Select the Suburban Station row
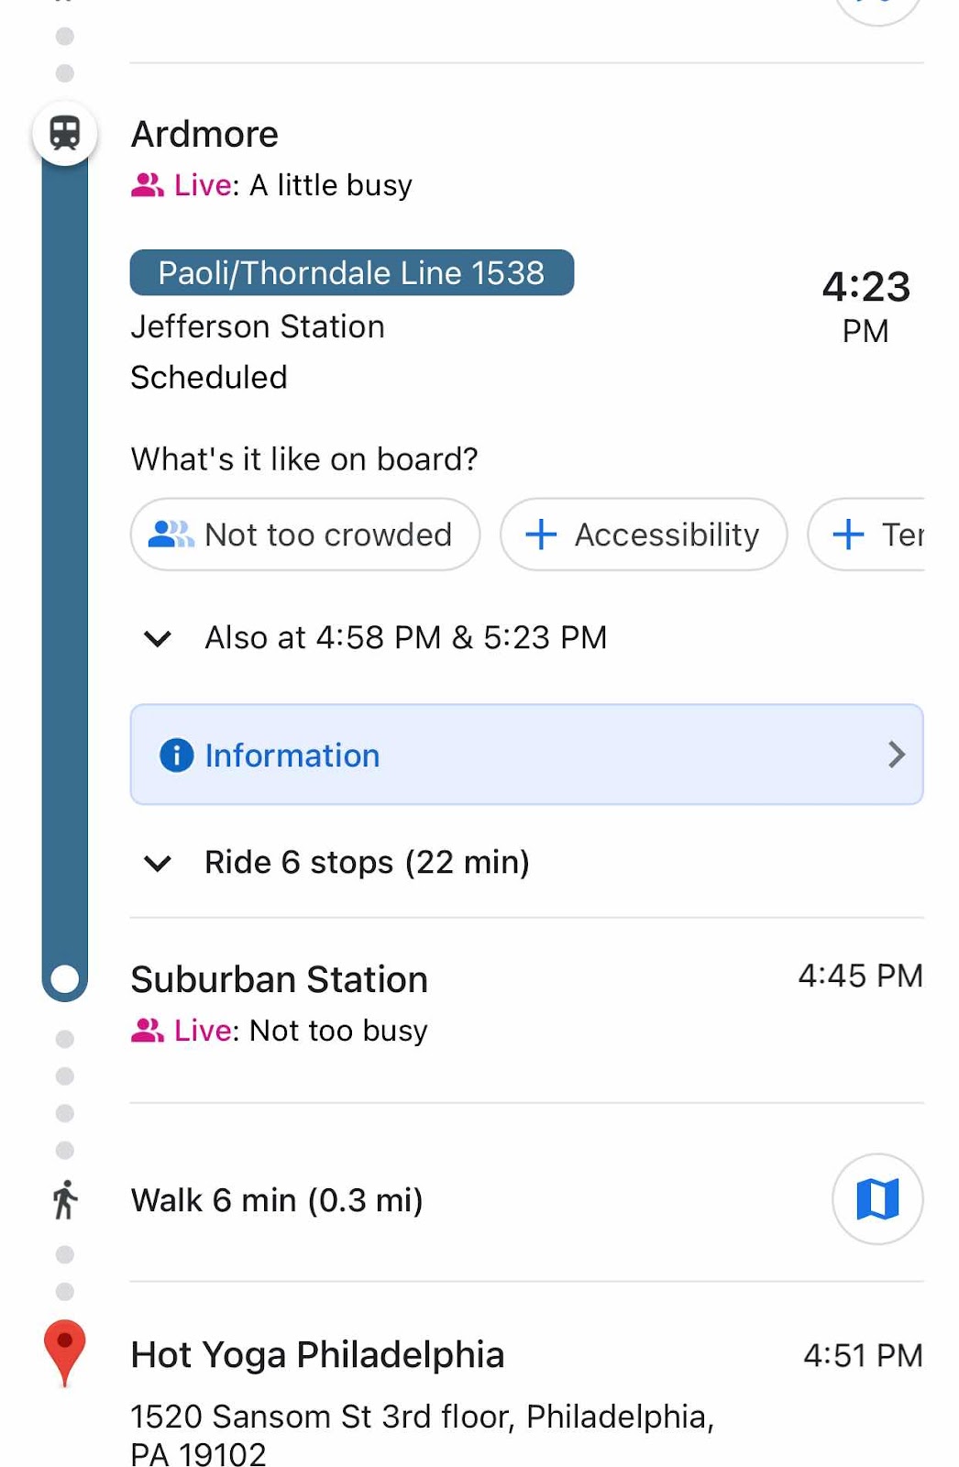The height and width of the screenshot is (1467, 959). [x=526, y=1003]
